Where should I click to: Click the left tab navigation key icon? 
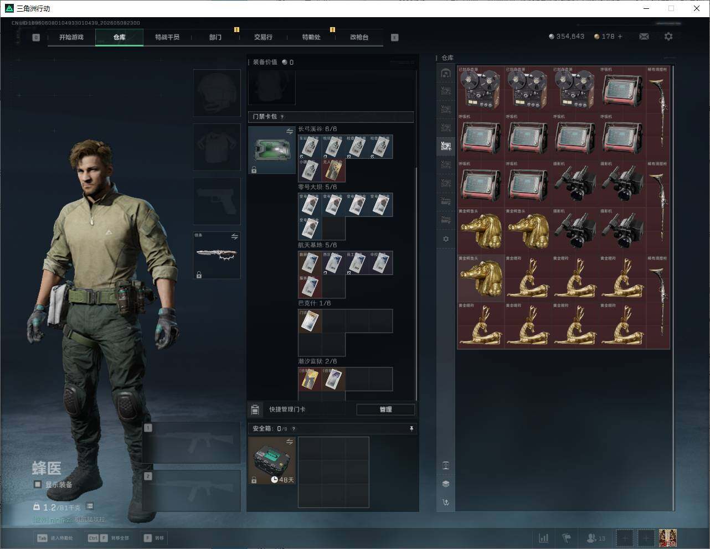point(36,38)
